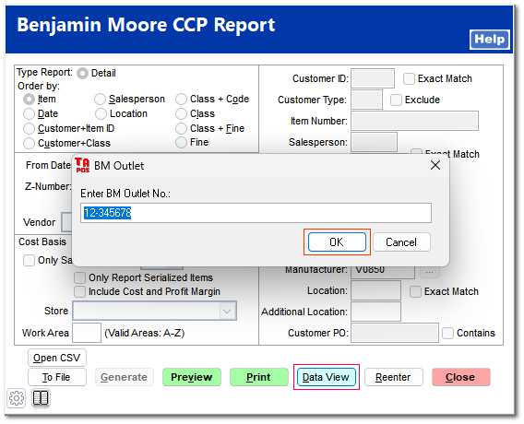This screenshot has height=424, width=524.
Task: Toggle Customer PO Contains checkbox
Action: [x=447, y=333]
